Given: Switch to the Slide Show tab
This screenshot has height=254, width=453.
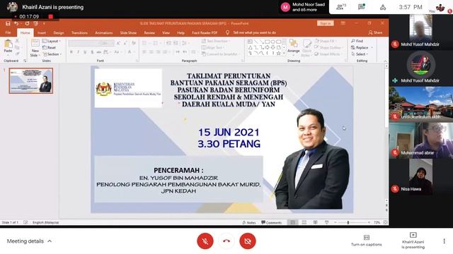Looking at the screenshot, I should point(128,33).
